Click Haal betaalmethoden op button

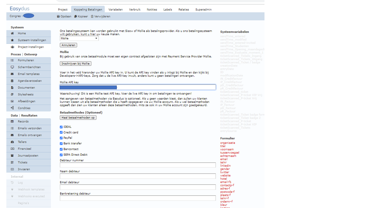(x=78, y=118)
